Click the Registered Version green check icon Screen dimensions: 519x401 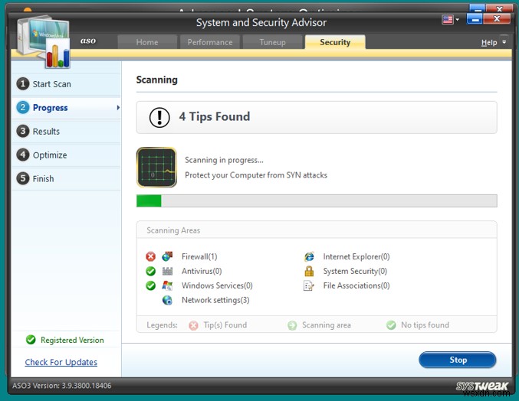point(31,340)
